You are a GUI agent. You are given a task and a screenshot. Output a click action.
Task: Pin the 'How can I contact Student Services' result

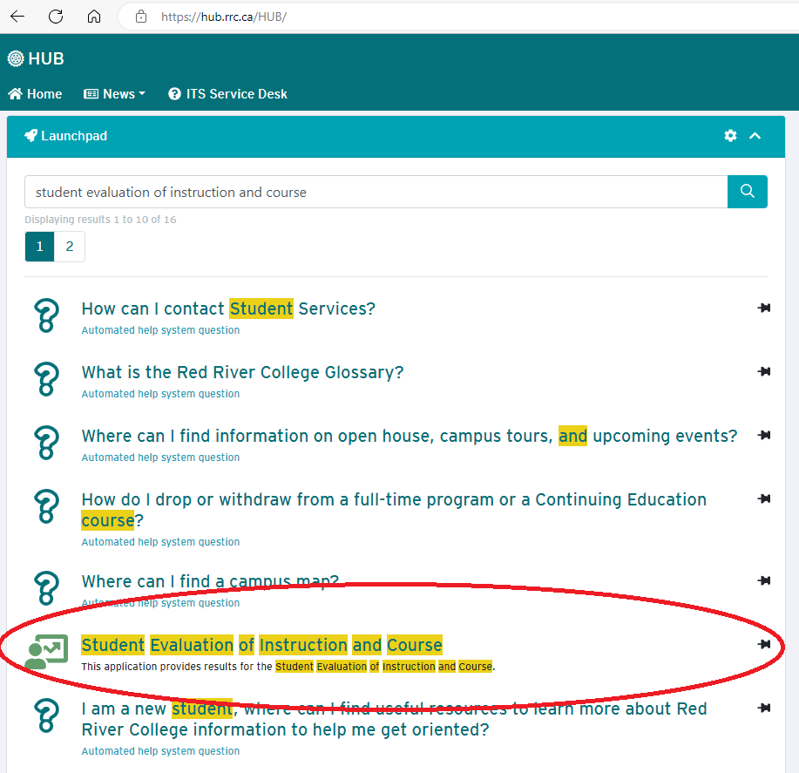tap(764, 308)
